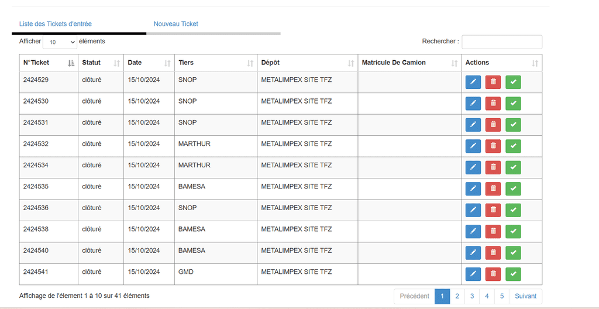Select METALIMPEX SITE TFZ in ticket 2424538 row
Screen dimensions: 599x309
coord(308,232)
